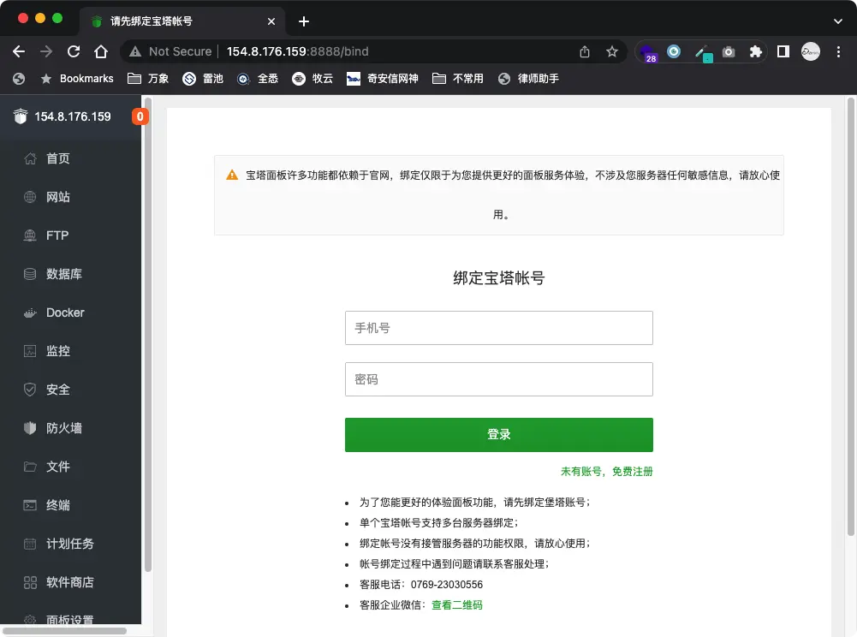Select the FTP icon in sidebar
Screen dimensions: 857x637
[30, 235]
